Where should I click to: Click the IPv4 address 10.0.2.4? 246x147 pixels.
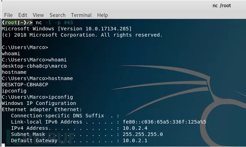click(x=135, y=128)
